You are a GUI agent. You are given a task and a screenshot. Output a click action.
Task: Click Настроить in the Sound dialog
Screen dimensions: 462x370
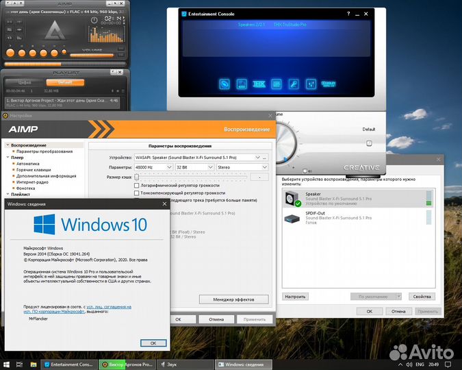coord(295,297)
